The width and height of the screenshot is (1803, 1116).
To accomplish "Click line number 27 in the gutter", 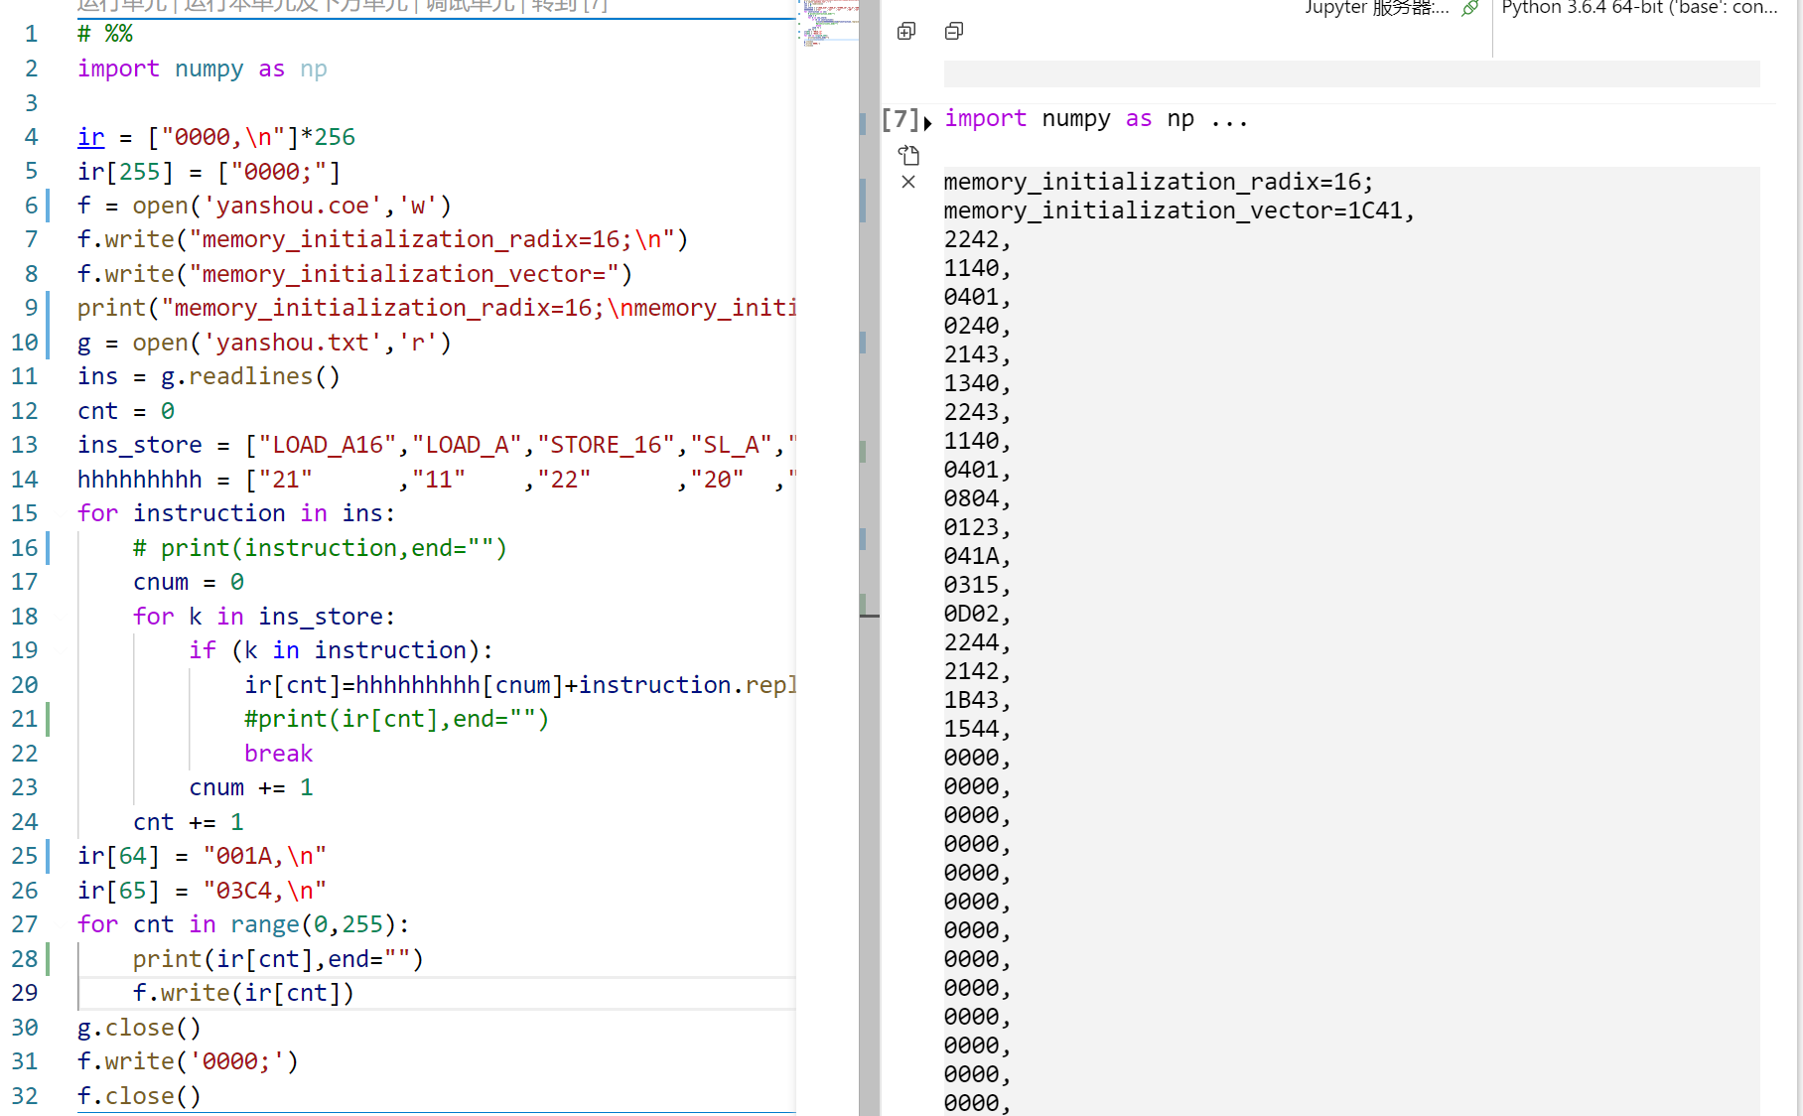I will pyautogui.click(x=25, y=924).
